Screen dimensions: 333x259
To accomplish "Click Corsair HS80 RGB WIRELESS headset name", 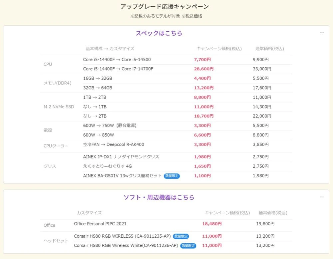I will click(x=122, y=236).
